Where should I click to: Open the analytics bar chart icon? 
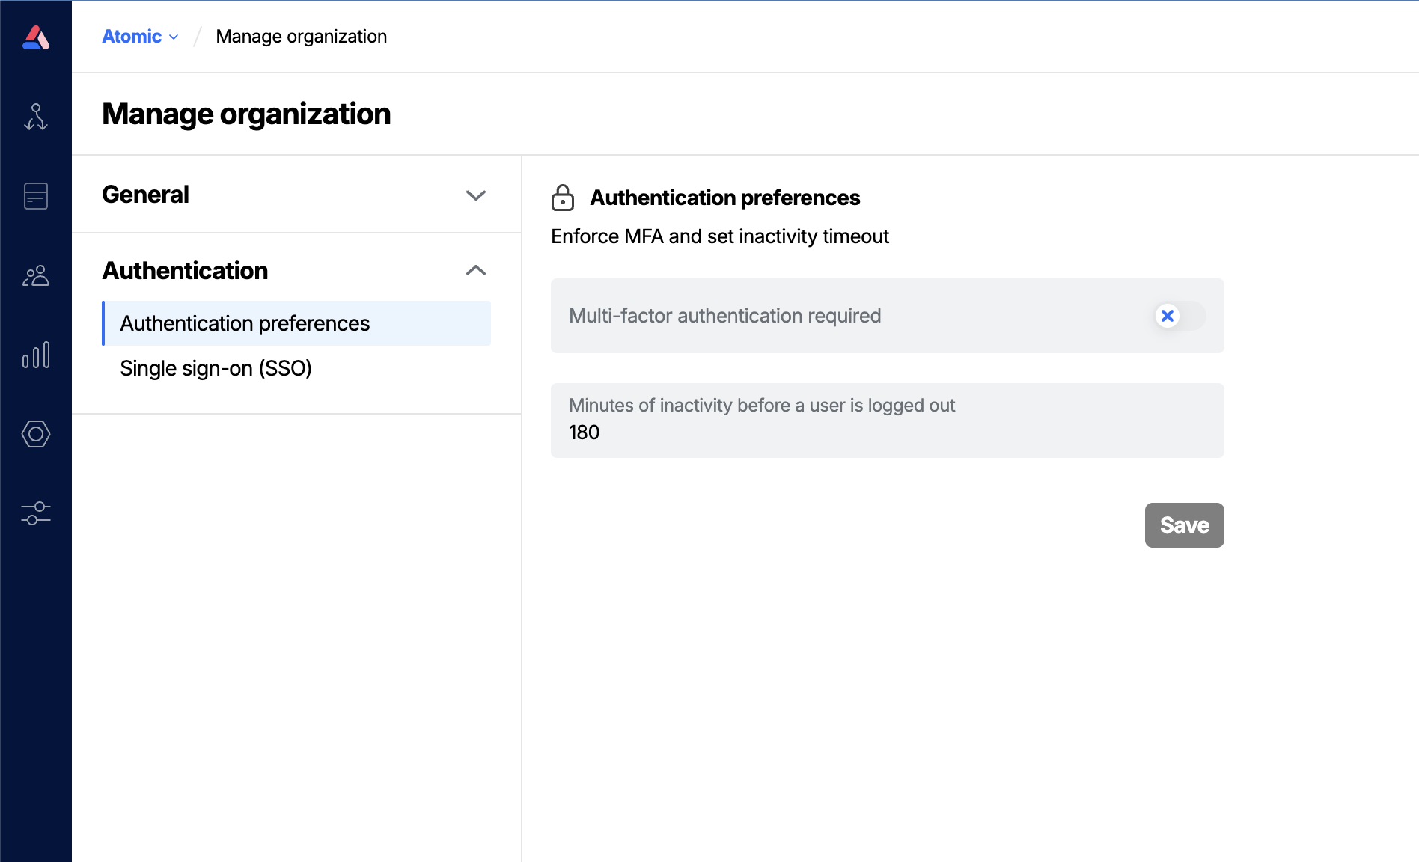click(35, 356)
